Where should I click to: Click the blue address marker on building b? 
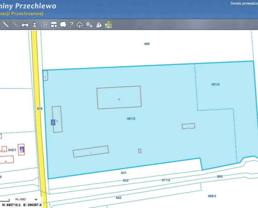click(53, 122)
